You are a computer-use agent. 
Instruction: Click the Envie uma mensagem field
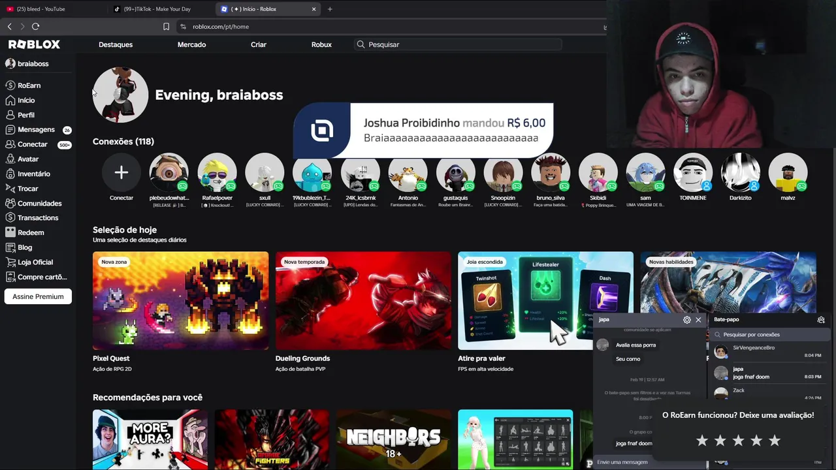pyautogui.click(x=649, y=462)
